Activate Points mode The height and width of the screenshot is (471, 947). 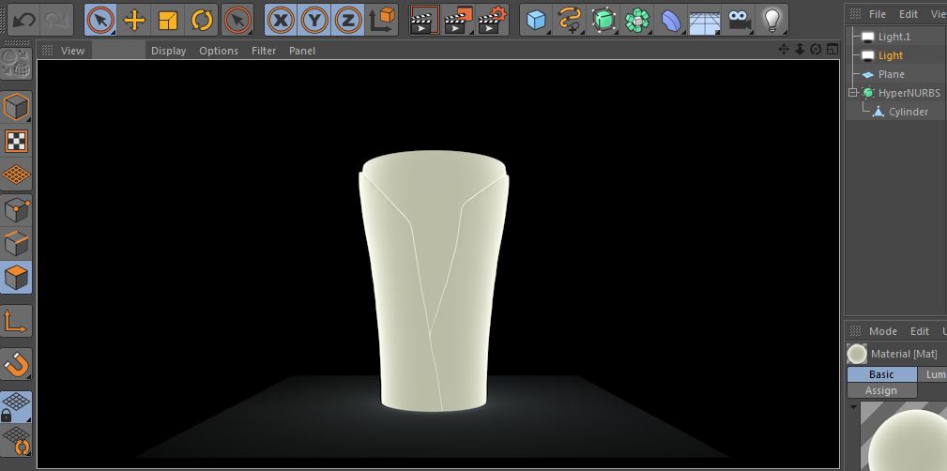coord(16,209)
